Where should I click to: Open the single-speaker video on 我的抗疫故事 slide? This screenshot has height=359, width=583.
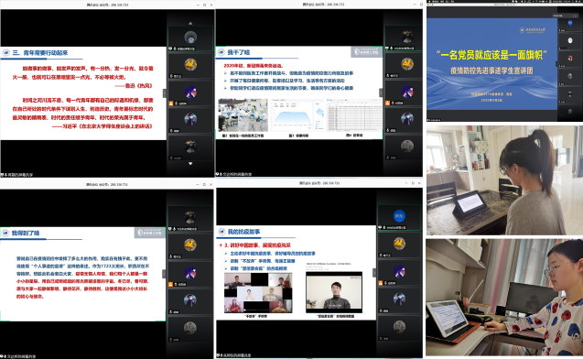pos(334,292)
